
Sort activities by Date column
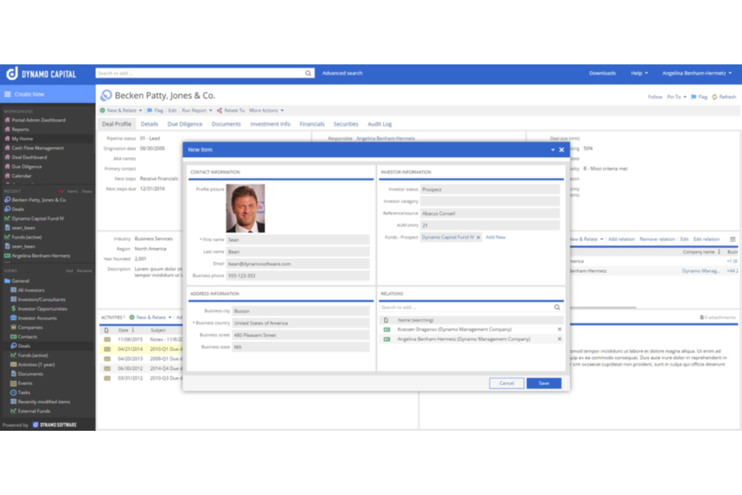point(126,330)
